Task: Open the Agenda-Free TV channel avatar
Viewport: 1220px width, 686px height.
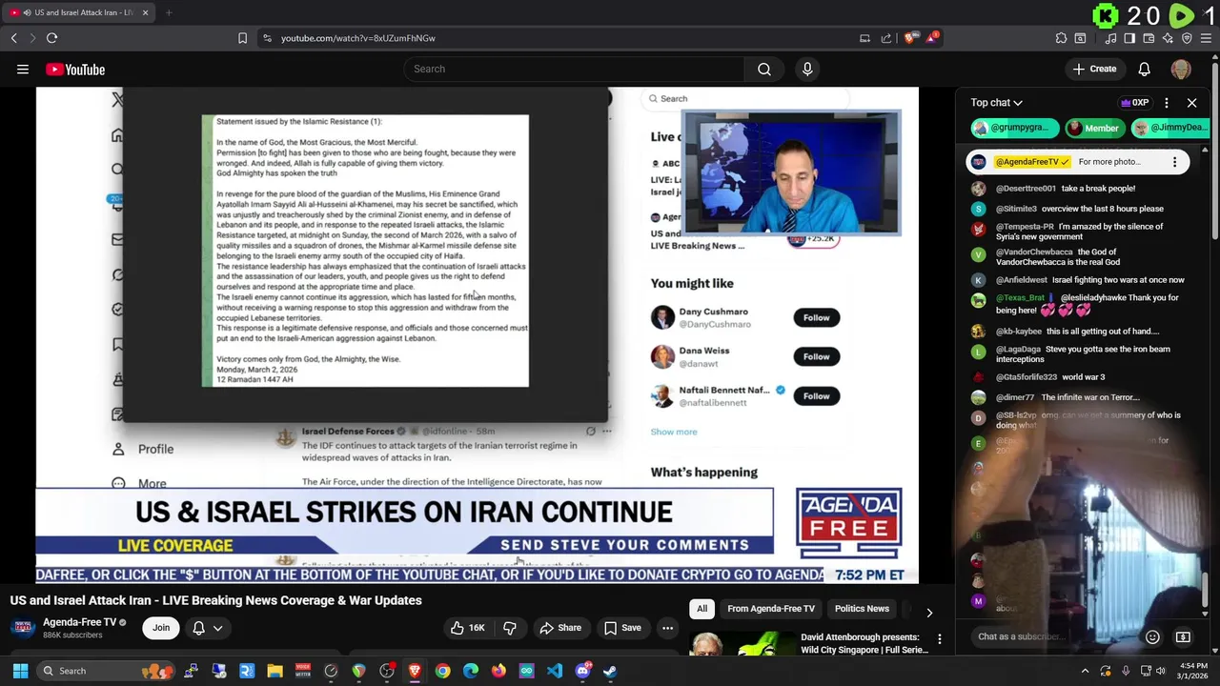Action: click(x=23, y=628)
